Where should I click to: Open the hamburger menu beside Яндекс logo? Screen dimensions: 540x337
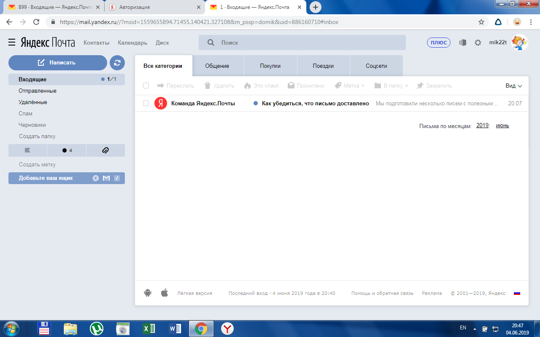tap(12, 42)
